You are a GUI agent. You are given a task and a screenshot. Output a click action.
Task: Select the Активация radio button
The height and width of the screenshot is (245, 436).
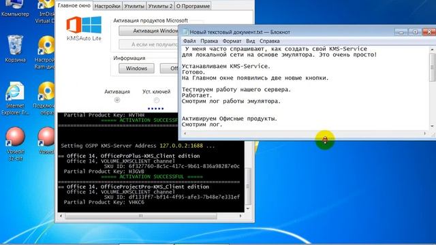(x=117, y=100)
